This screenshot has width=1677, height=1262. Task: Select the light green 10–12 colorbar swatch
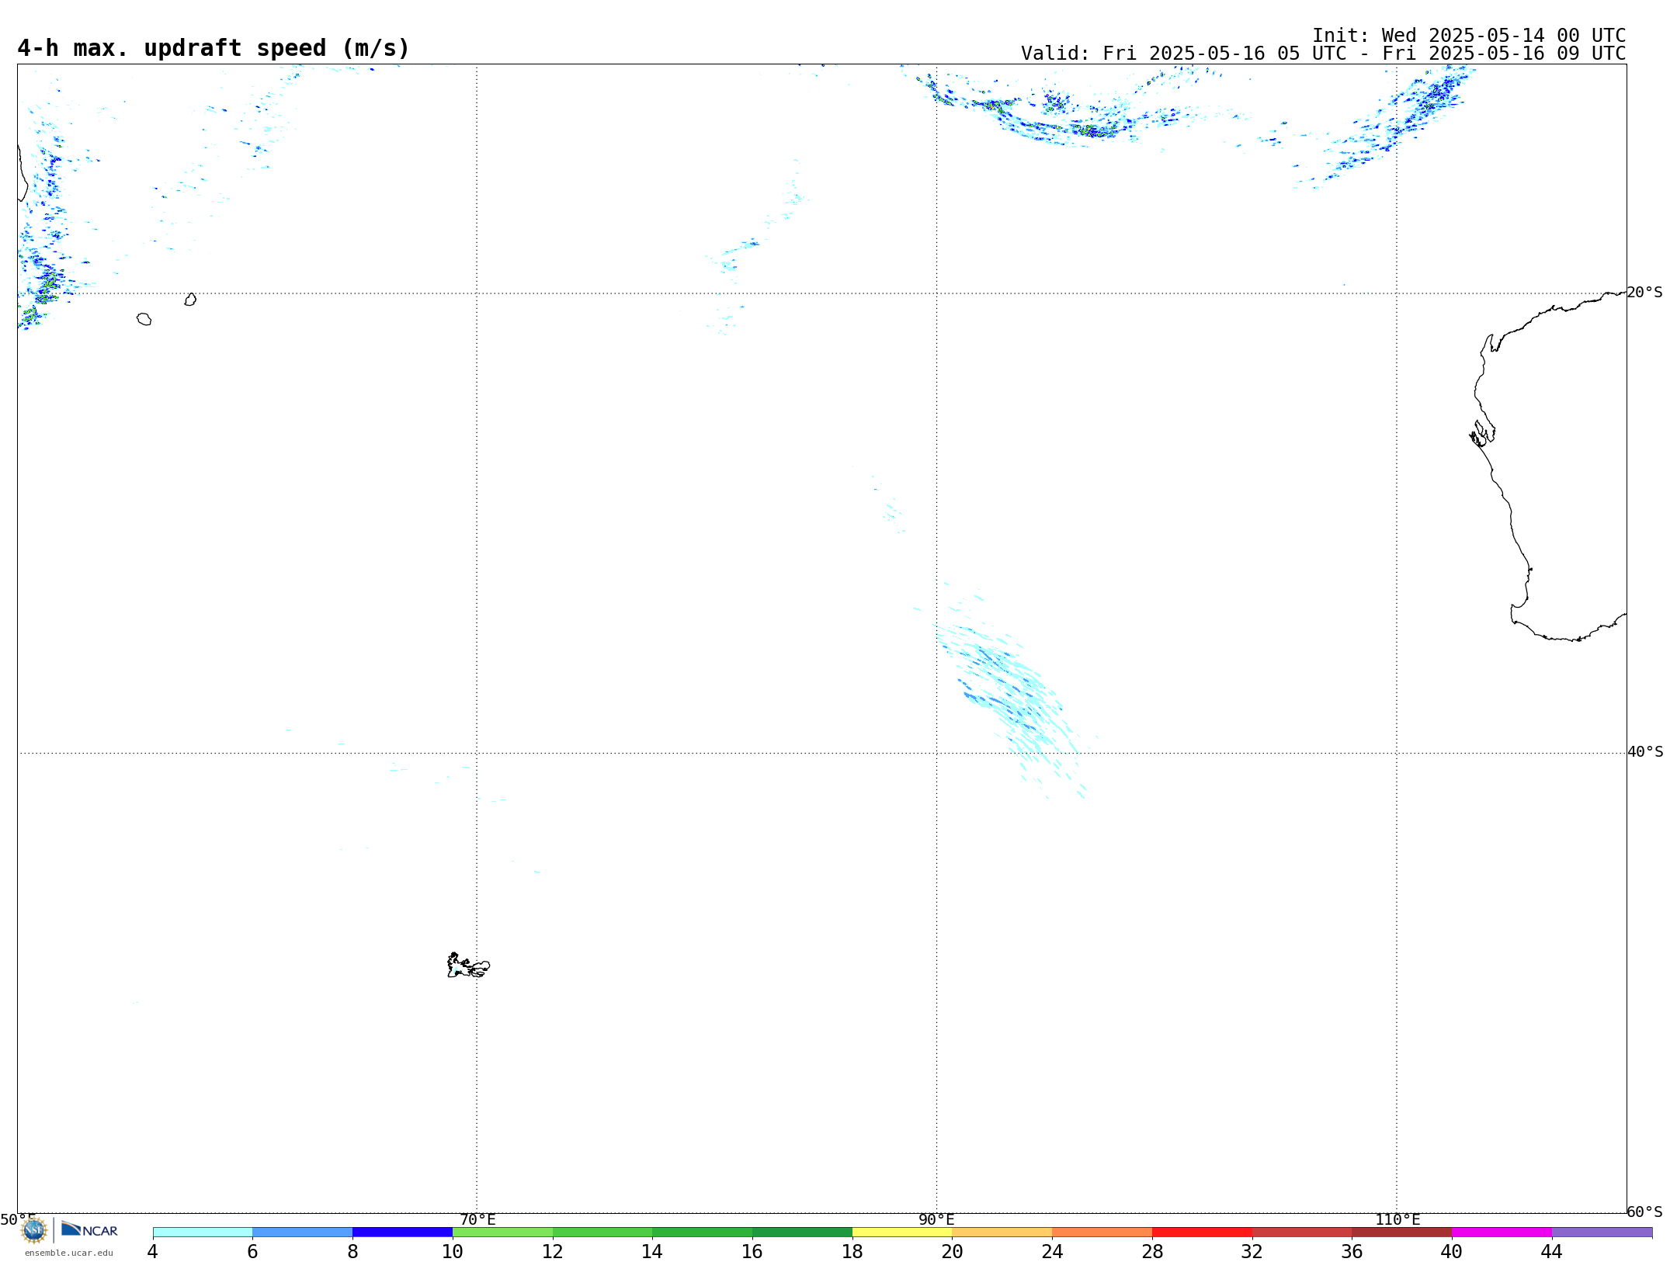(502, 1232)
